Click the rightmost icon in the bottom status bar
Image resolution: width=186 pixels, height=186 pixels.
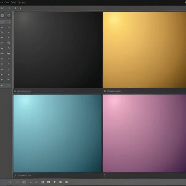click(x=66, y=182)
